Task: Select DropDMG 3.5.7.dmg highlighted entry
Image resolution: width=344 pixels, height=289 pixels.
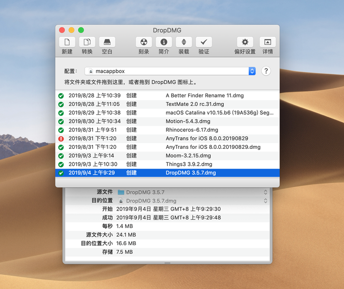Action: point(167,172)
